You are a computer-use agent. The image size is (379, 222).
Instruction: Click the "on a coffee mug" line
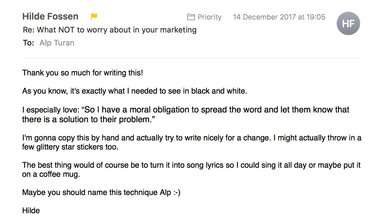51,174
